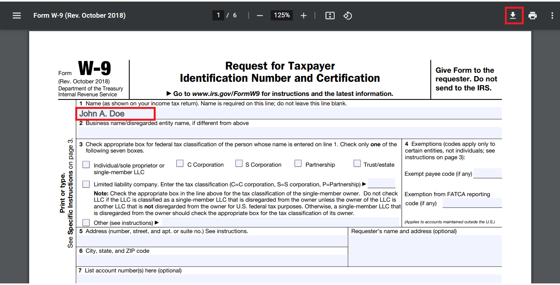Click the page number field
Screen dimensions: 560x285
point(218,15)
